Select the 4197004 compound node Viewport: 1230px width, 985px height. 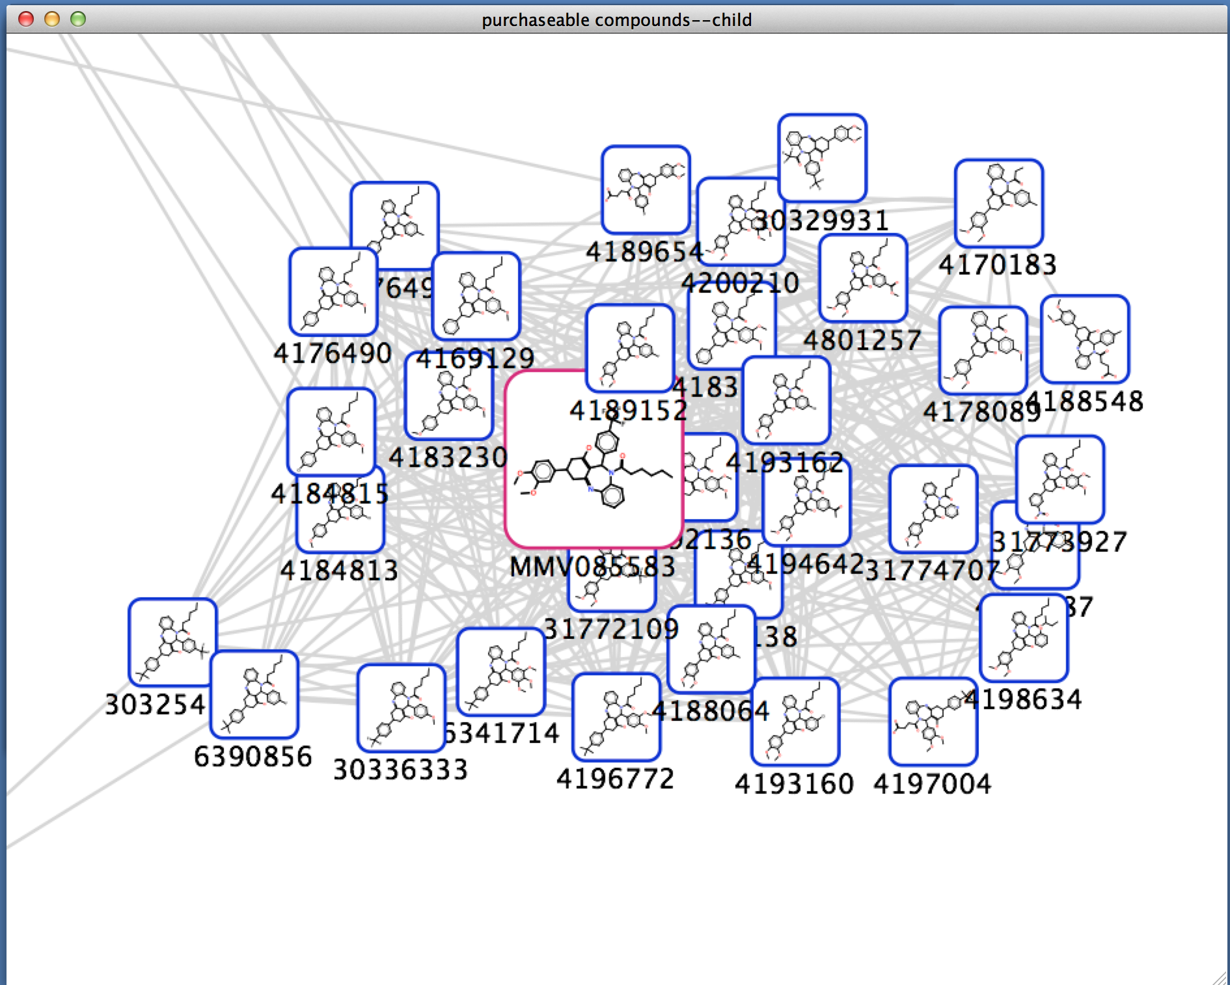tap(933, 722)
